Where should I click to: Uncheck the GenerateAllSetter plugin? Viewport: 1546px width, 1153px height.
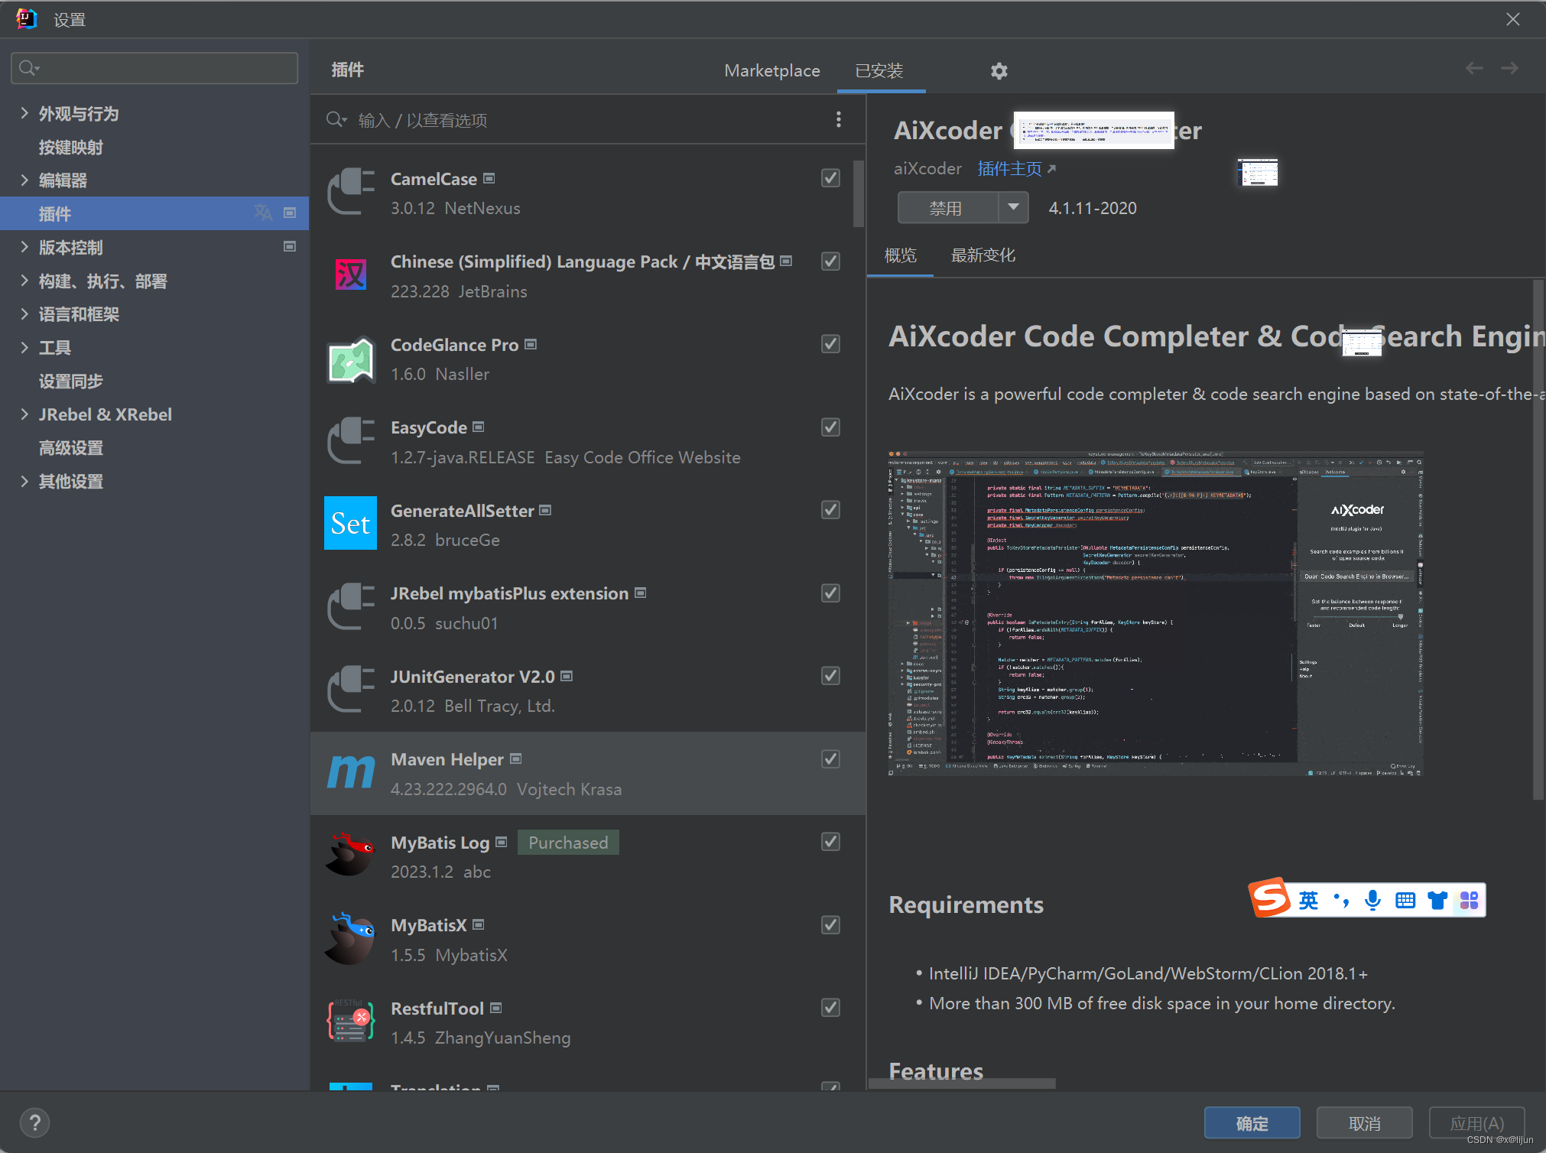click(830, 510)
